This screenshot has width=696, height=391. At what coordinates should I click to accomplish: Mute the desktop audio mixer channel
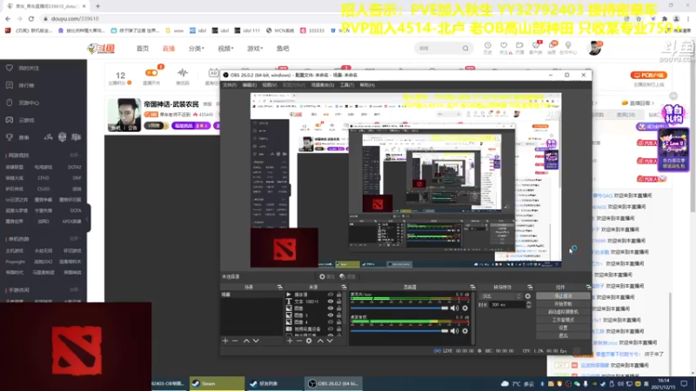coord(454,331)
